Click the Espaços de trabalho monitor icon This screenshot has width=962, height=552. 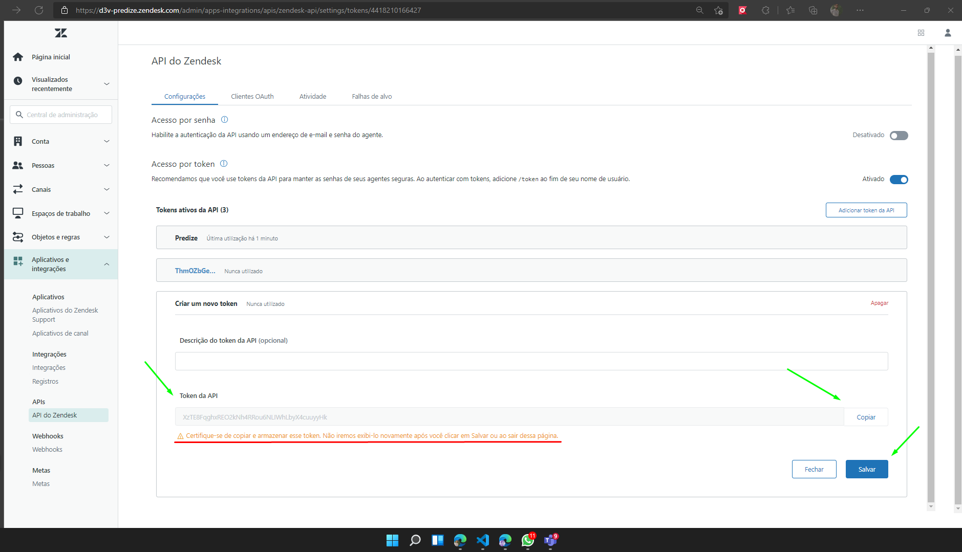tap(18, 213)
